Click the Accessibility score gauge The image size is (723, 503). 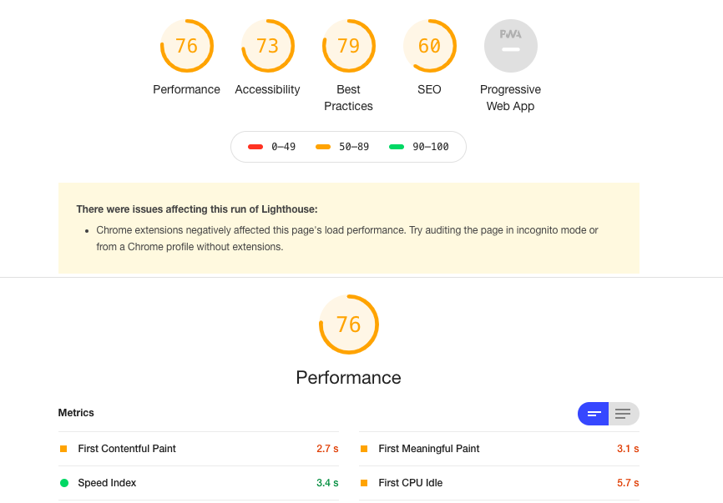coord(267,46)
